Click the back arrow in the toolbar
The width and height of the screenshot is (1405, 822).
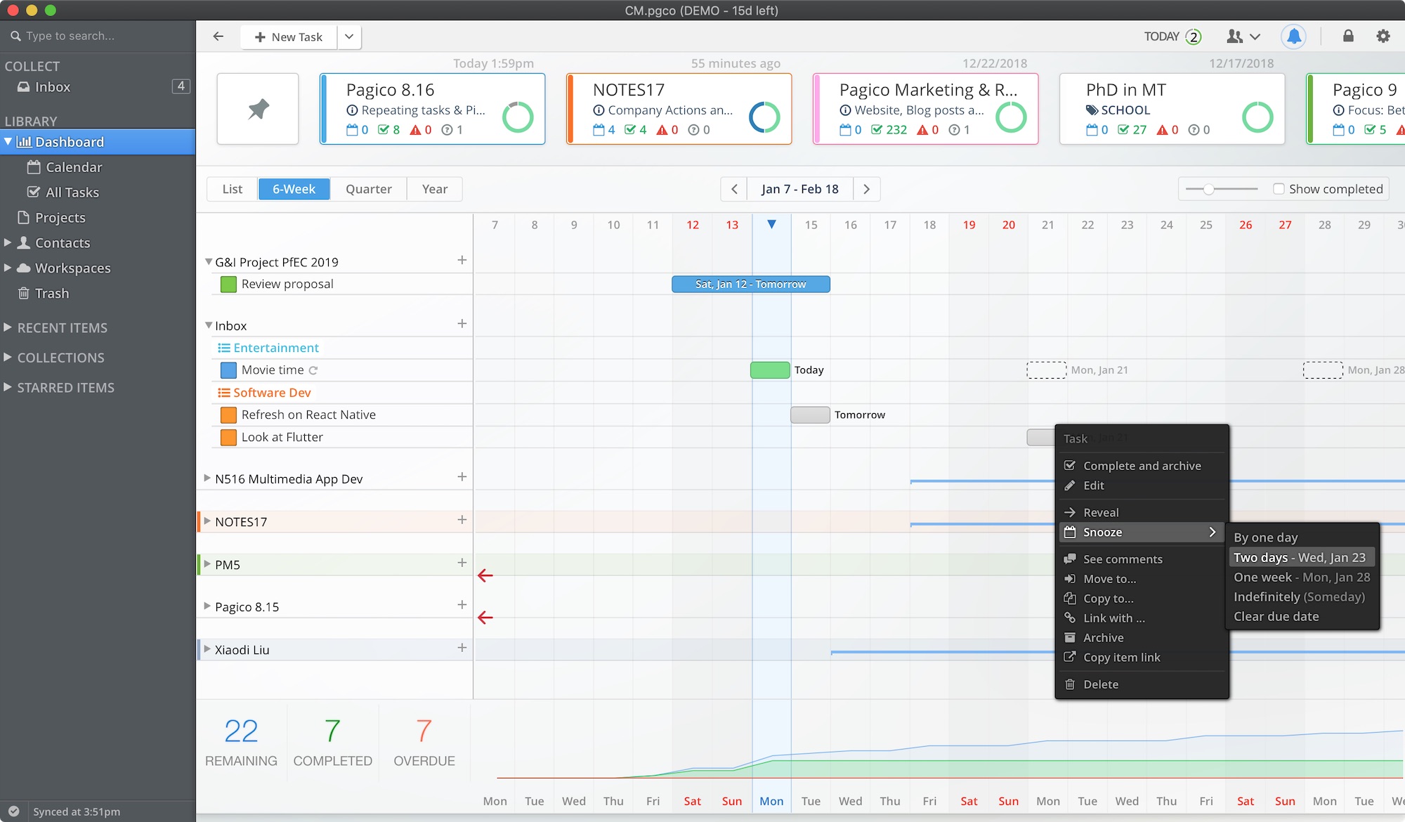218,37
